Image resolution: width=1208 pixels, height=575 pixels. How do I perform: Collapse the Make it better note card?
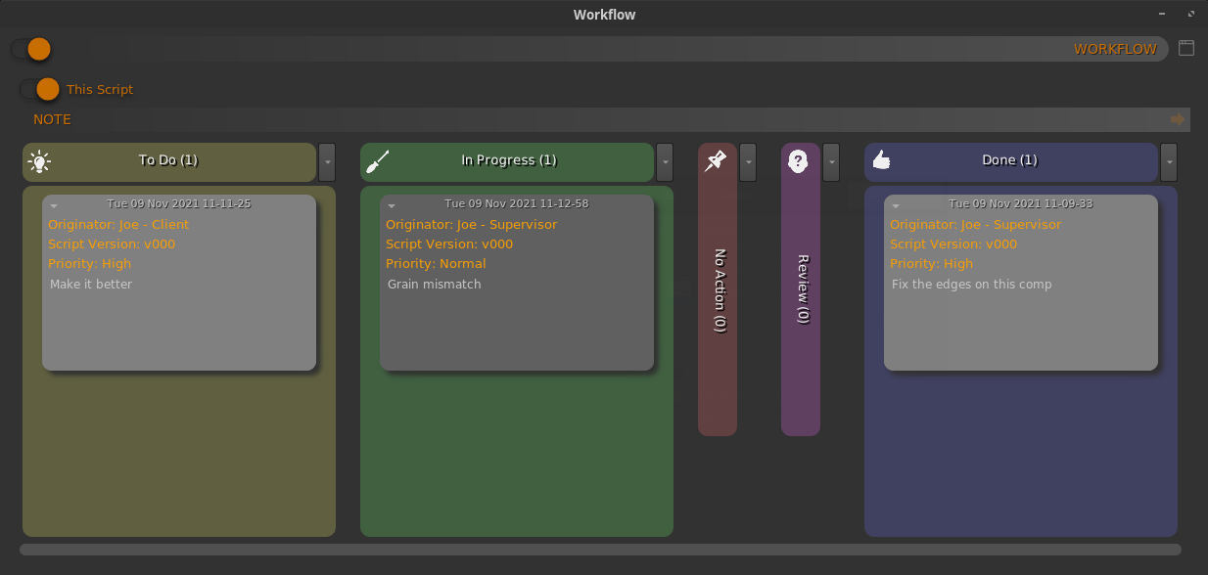tap(55, 206)
